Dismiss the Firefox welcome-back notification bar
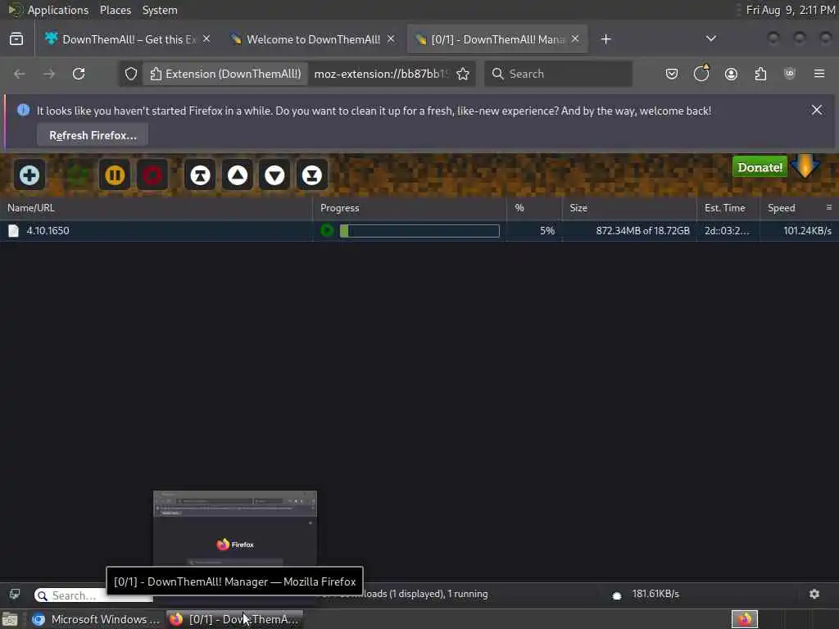The width and height of the screenshot is (839, 629). (817, 111)
